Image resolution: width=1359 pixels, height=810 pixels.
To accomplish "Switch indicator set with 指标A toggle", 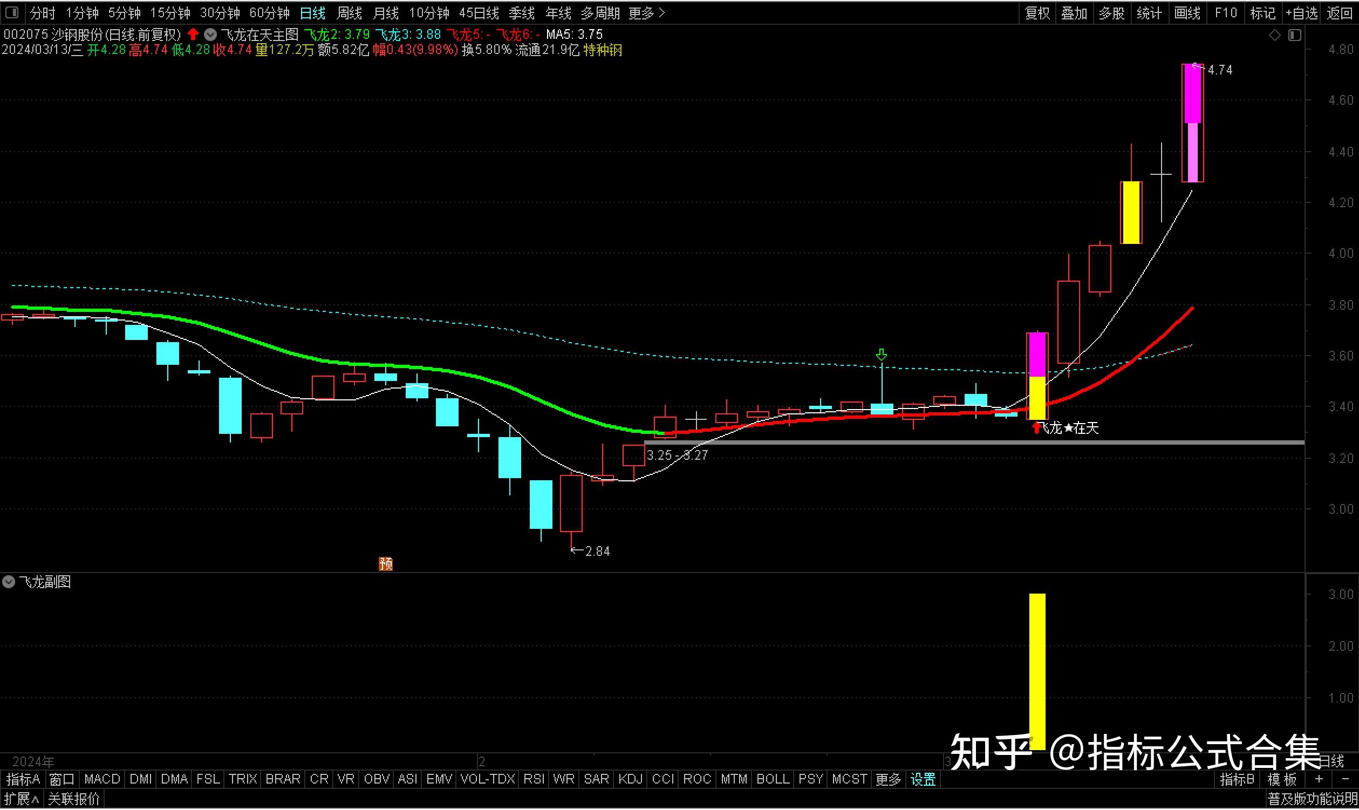I will coord(23,779).
